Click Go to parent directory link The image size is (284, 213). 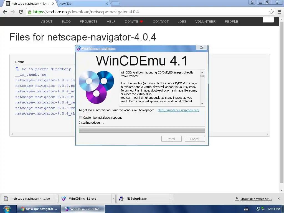pos(46,69)
